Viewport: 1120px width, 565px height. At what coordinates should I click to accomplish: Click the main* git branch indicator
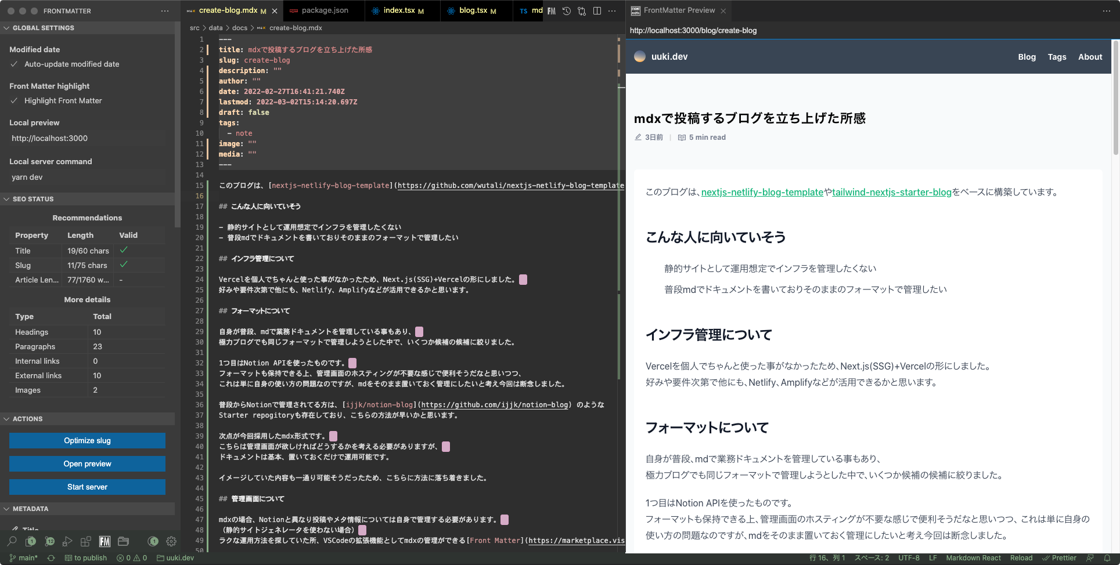tap(23, 558)
